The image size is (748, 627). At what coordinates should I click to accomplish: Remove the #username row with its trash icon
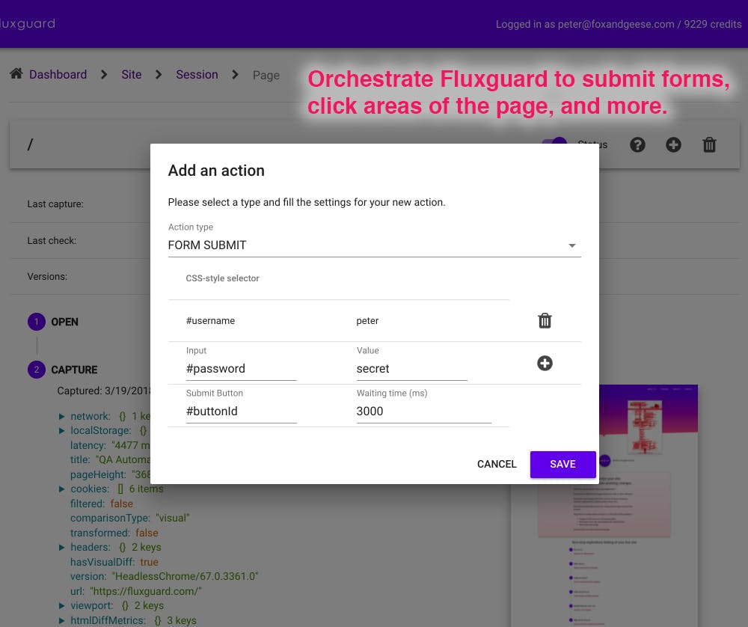pos(545,321)
